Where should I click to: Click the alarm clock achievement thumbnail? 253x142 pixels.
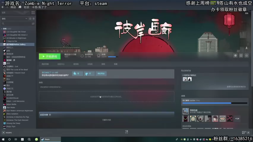pyautogui.click(x=193, y=119)
